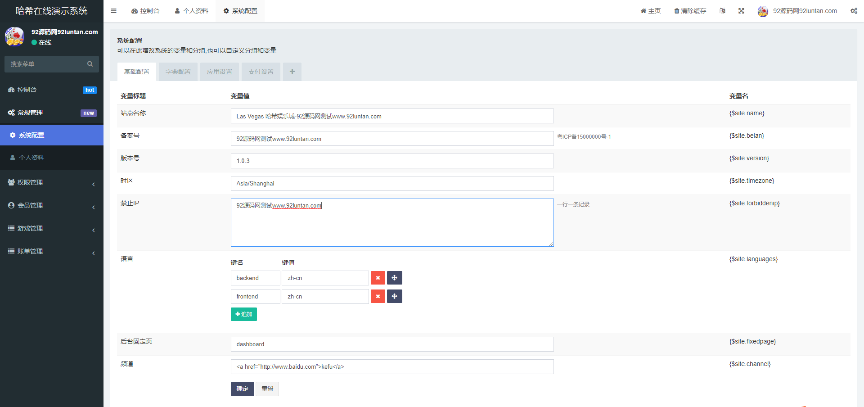Open the settings gears icon at top-right

pyautogui.click(x=854, y=11)
